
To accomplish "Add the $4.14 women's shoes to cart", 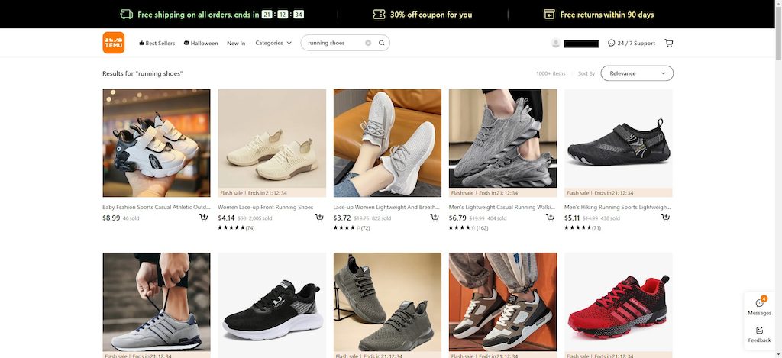I will [x=318, y=218].
